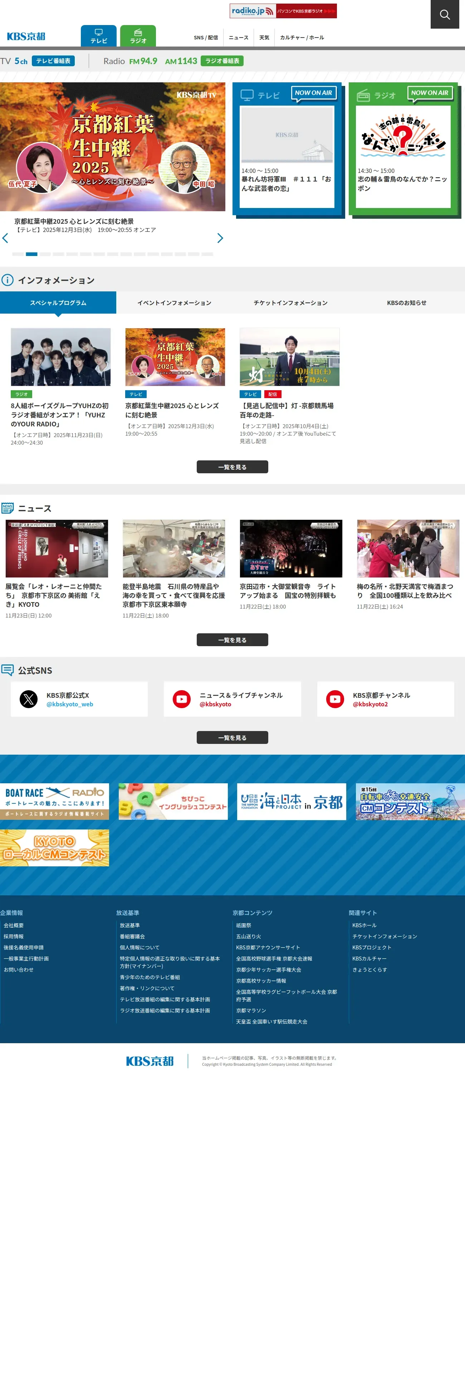
Task: Open 祇園祭 footer link
Action: [244, 925]
